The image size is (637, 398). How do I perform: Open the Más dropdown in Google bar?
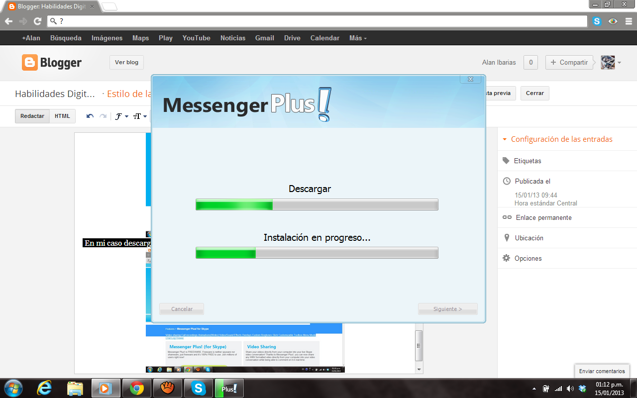[x=358, y=38]
